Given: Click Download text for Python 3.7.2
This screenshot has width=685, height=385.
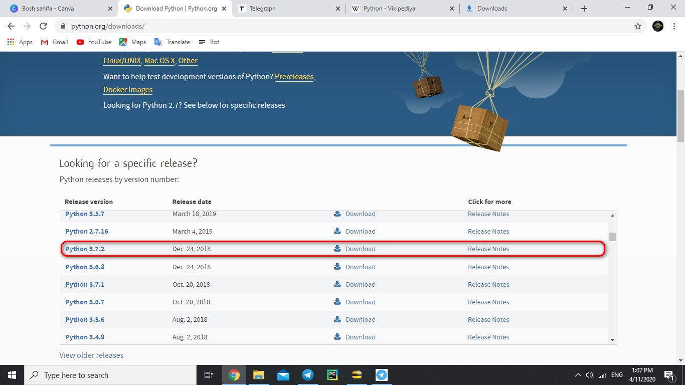Looking at the screenshot, I should pyautogui.click(x=361, y=249).
